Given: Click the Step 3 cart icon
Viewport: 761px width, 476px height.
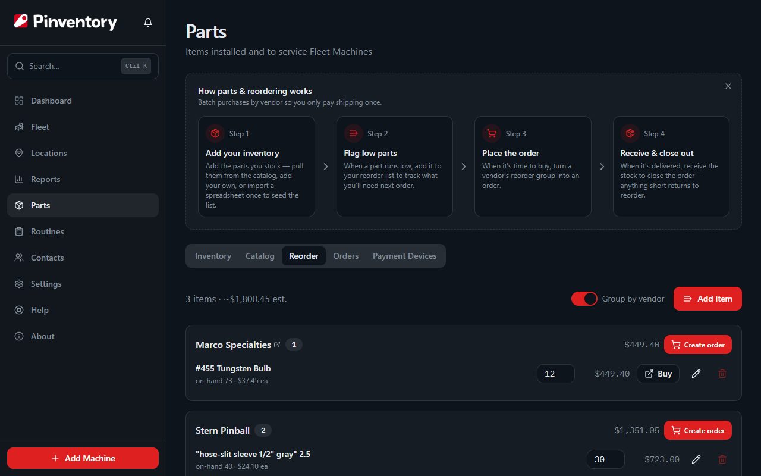Looking at the screenshot, I should coord(492,133).
